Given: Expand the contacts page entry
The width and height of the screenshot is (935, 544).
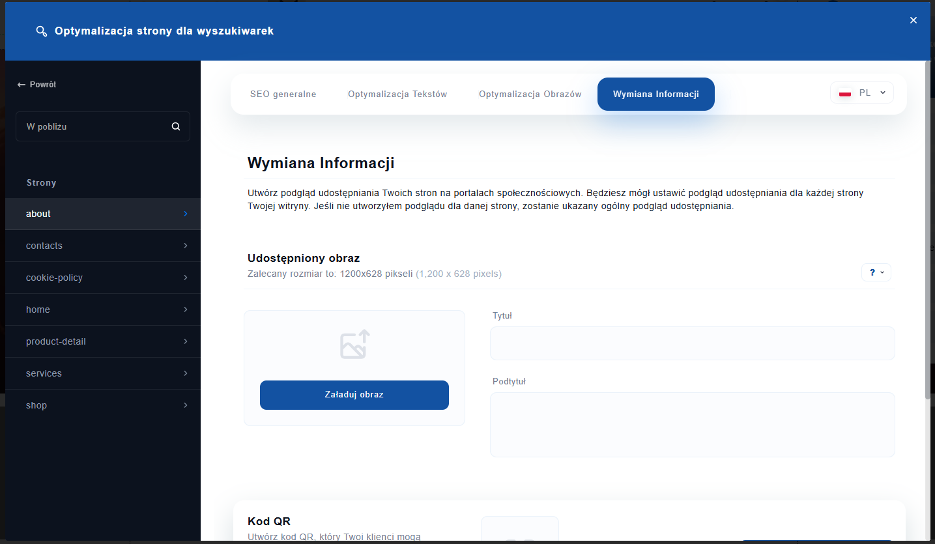Looking at the screenshot, I should click(x=185, y=246).
